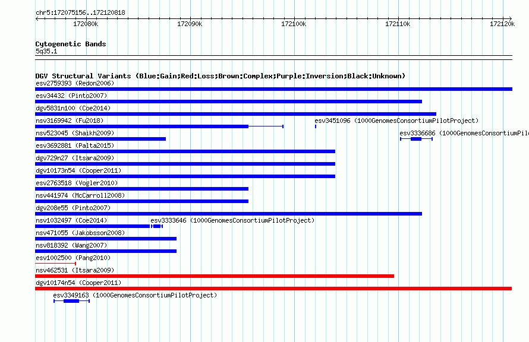Click the nsv462531 red loss bar
The width and height of the screenshot is (529, 342).
point(215,276)
